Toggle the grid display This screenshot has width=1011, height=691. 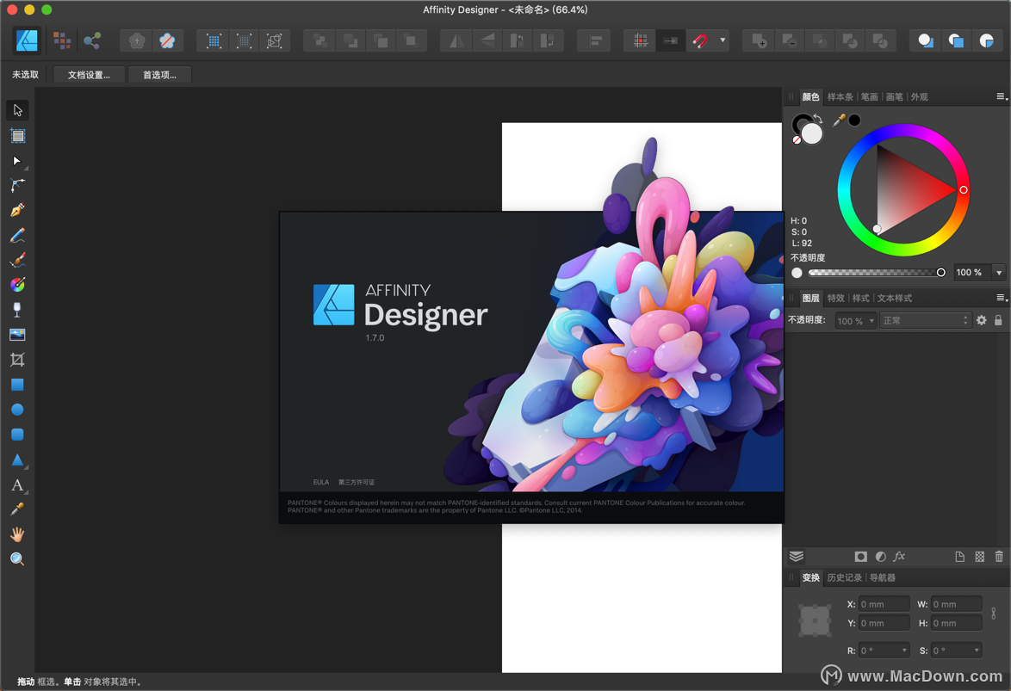pos(640,40)
